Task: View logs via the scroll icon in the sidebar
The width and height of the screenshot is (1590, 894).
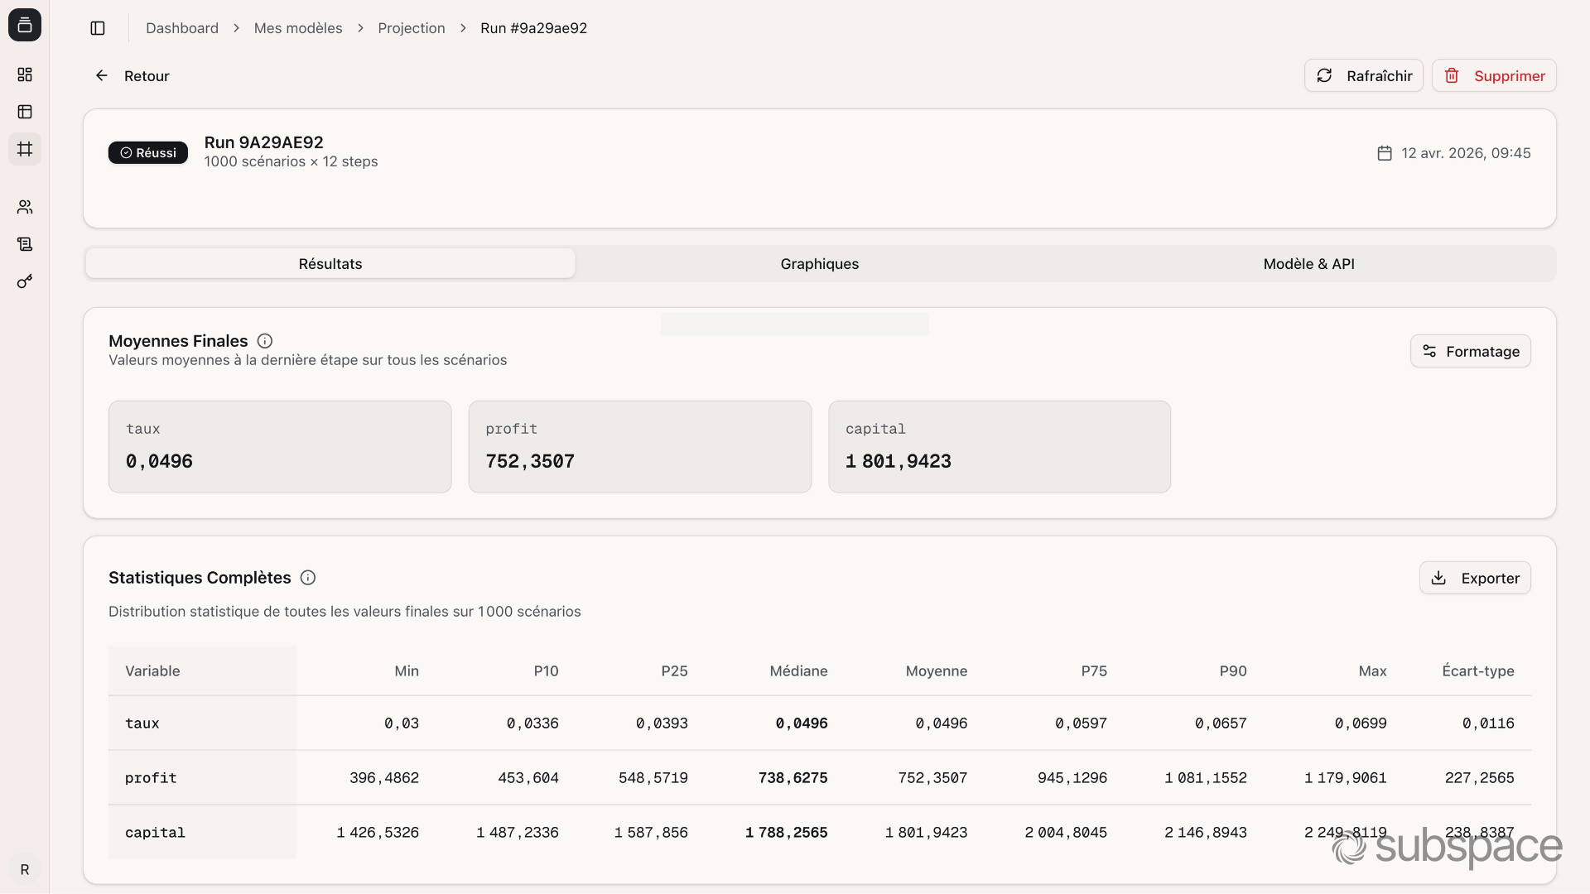Action: [25, 244]
